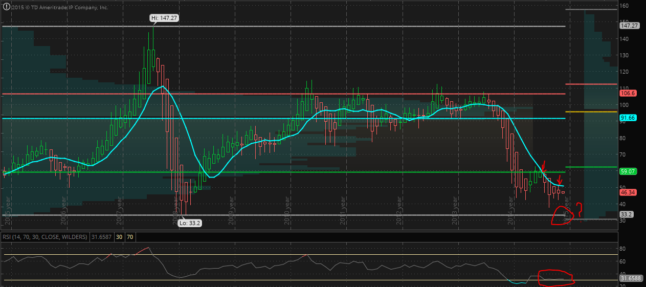
Task: Select the Lo: 33.2 price bubble
Action: point(189,223)
